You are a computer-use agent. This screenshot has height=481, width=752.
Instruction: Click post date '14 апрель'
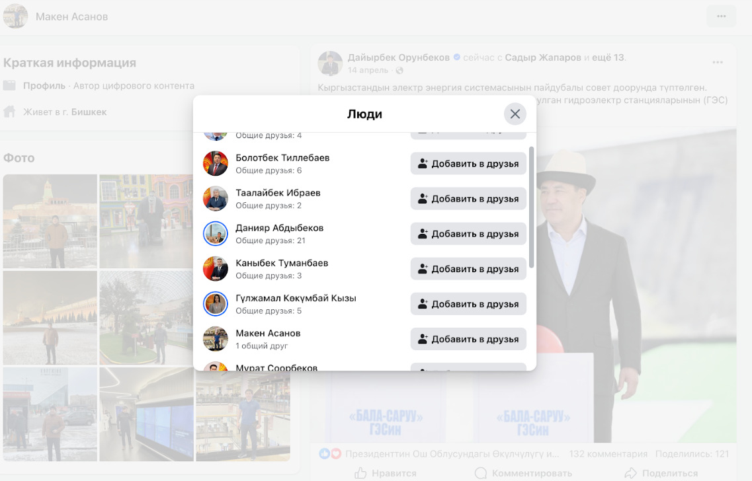(368, 70)
